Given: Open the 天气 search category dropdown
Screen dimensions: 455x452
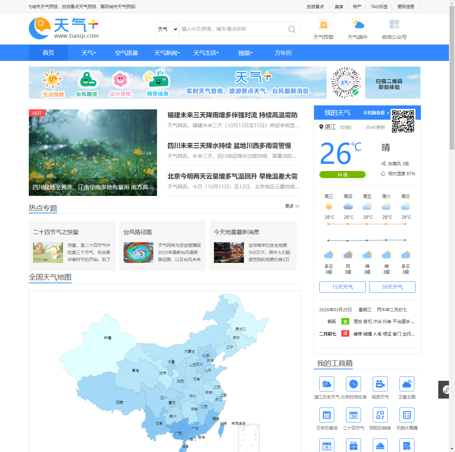Looking at the screenshot, I should (168, 29).
